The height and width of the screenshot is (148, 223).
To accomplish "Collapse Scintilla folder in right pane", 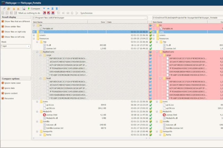I will point(157,122).
